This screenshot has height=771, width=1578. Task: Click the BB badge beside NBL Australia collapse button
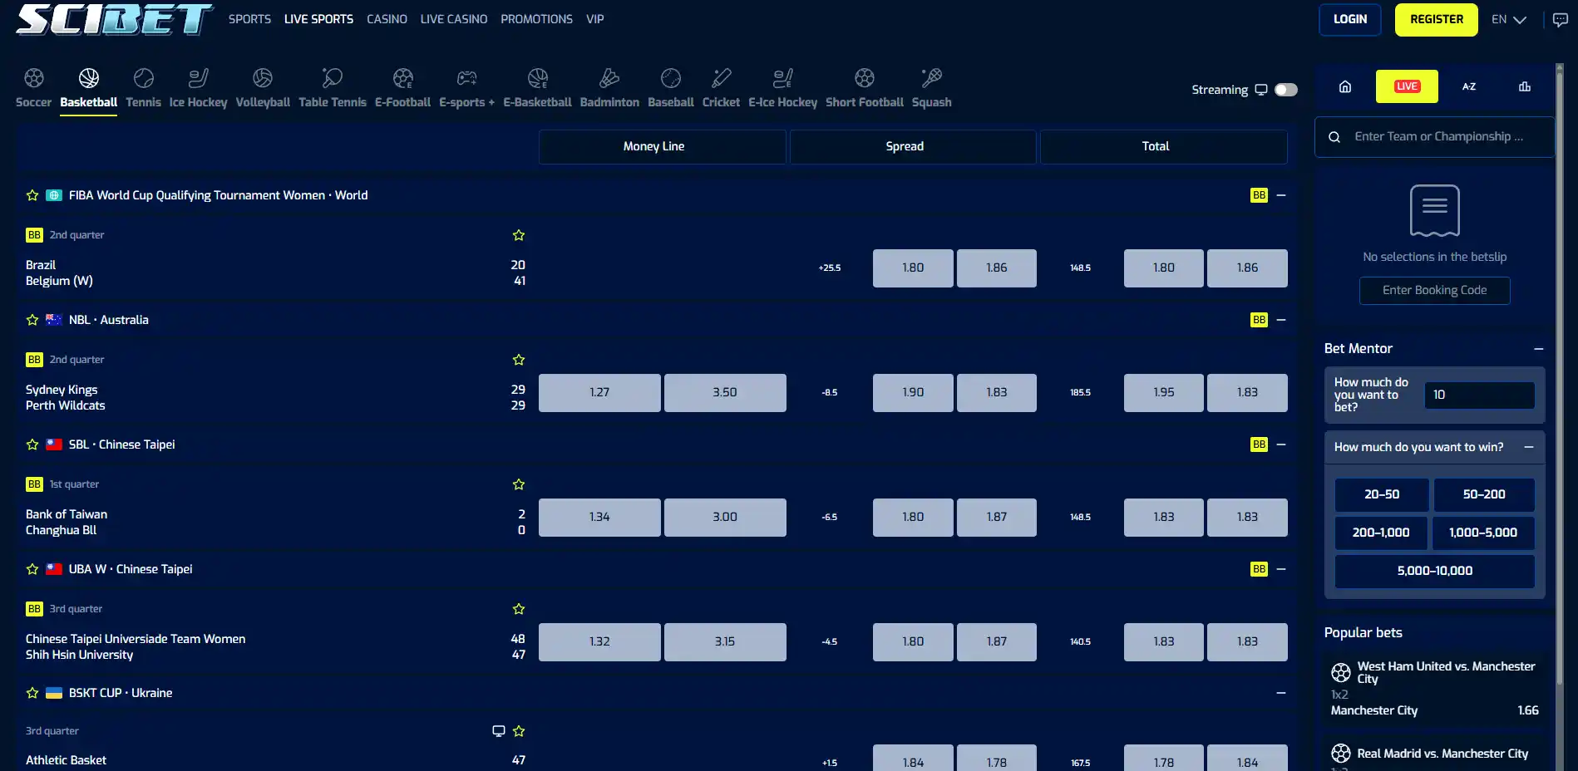(1259, 320)
